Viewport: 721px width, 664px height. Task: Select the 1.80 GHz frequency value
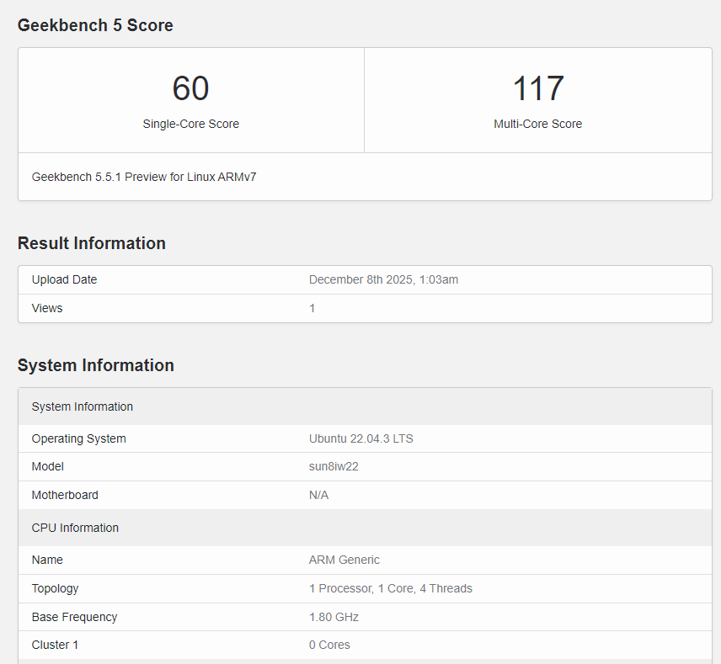point(334,617)
